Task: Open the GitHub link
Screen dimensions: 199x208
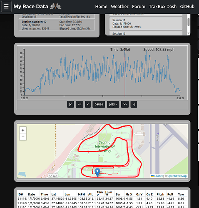Action: [187, 7]
